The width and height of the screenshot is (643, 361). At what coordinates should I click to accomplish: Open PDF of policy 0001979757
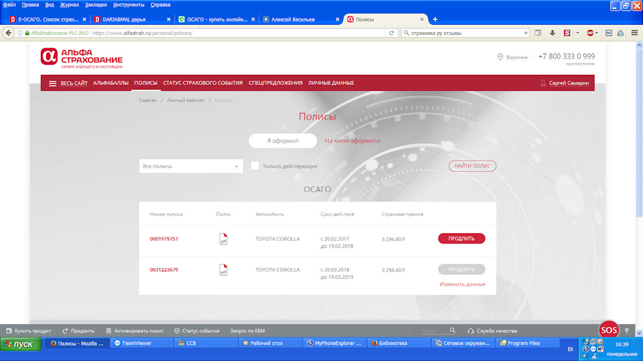pyautogui.click(x=224, y=239)
